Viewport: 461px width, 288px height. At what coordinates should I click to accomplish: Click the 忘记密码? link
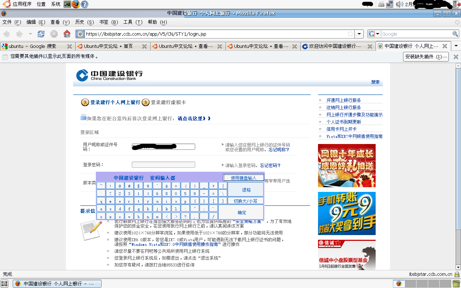(270, 165)
